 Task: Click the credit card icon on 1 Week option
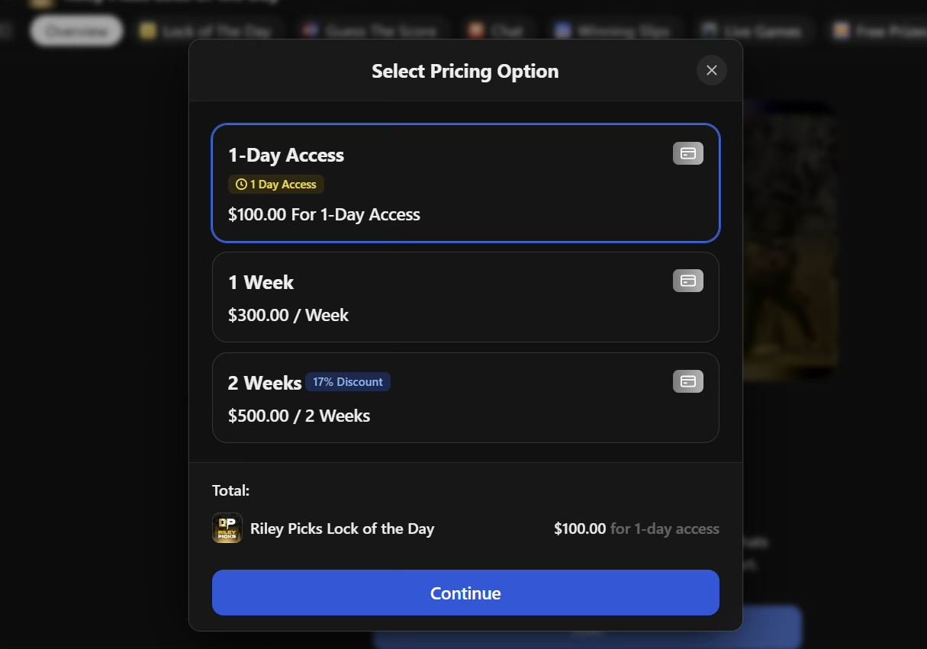tap(687, 280)
